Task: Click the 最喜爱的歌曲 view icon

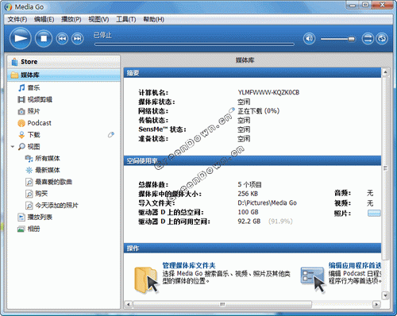Action: coord(29,182)
